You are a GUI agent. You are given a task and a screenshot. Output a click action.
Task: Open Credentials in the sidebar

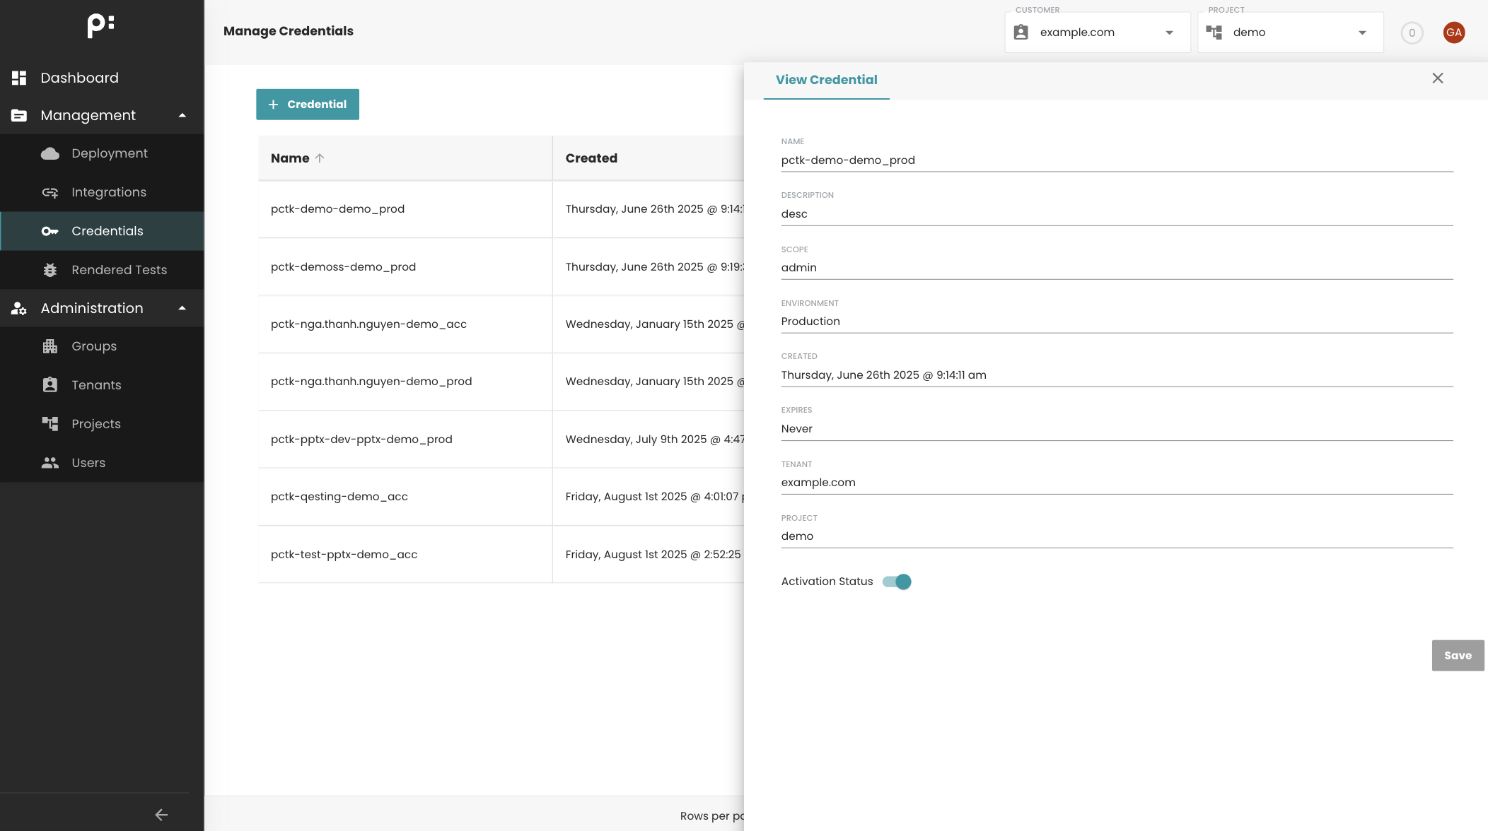107,231
